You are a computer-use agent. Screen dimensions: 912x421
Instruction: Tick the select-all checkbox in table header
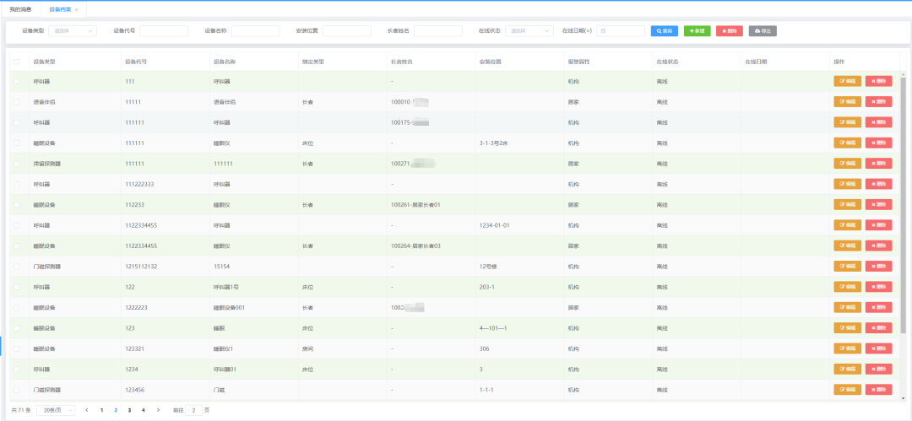[16, 62]
